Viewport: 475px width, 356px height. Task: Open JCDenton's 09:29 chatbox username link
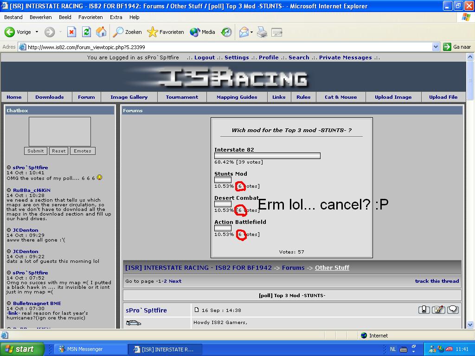pyautogui.click(x=26, y=230)
